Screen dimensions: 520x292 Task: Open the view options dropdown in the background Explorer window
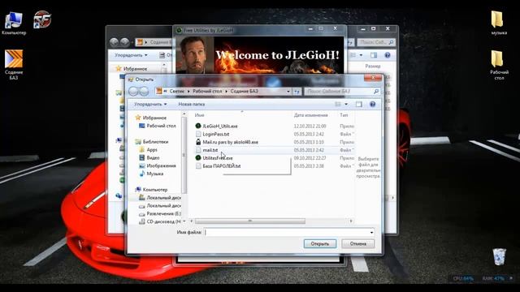(x=361, y=55)
